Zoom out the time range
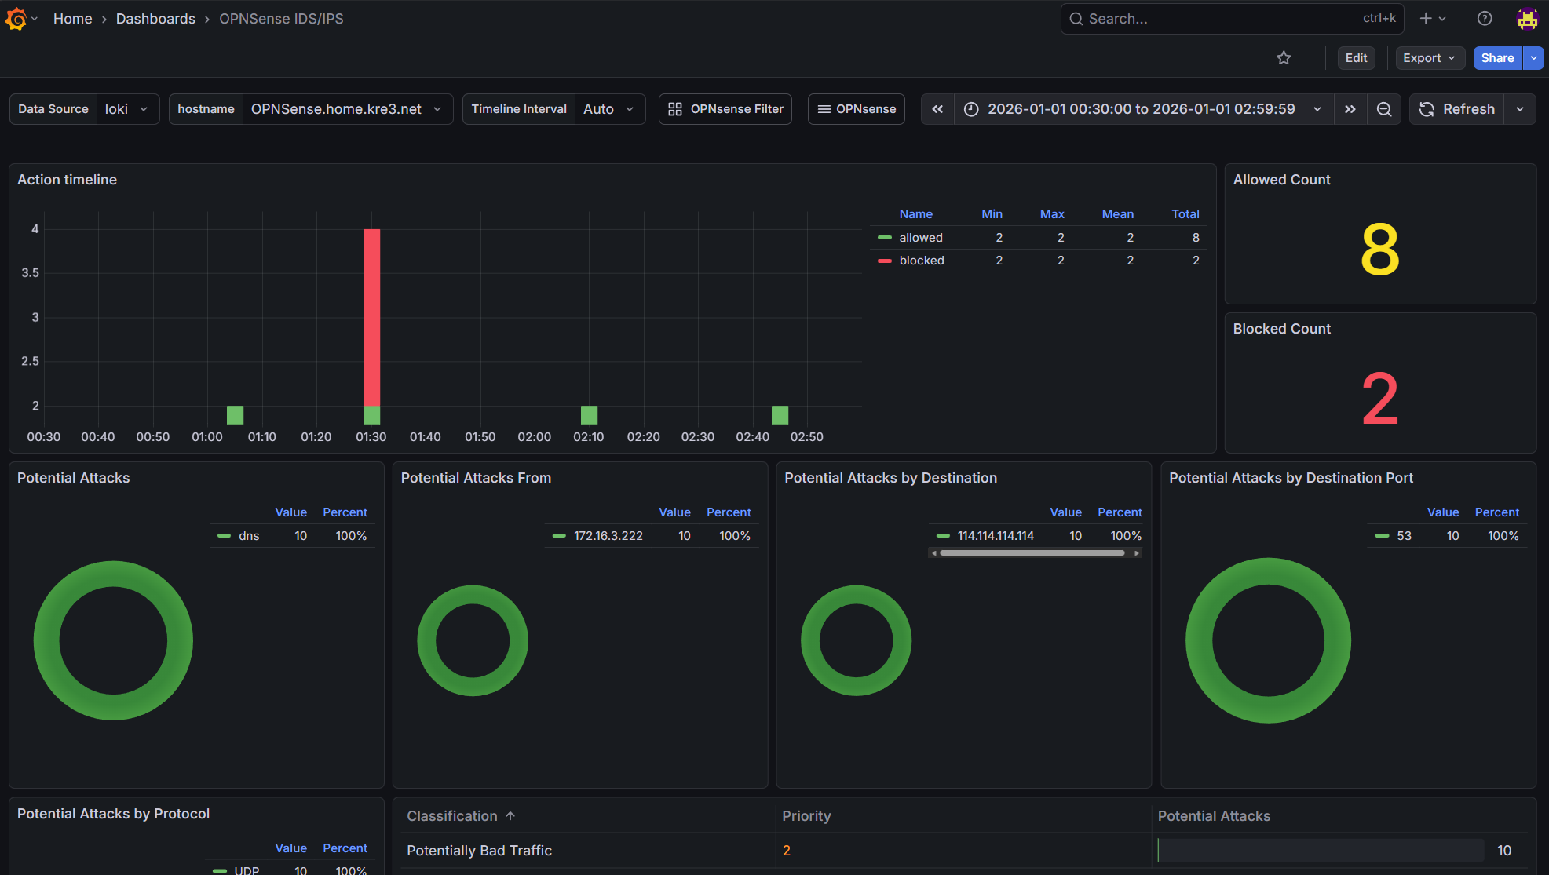 (x=1384, y=109)
